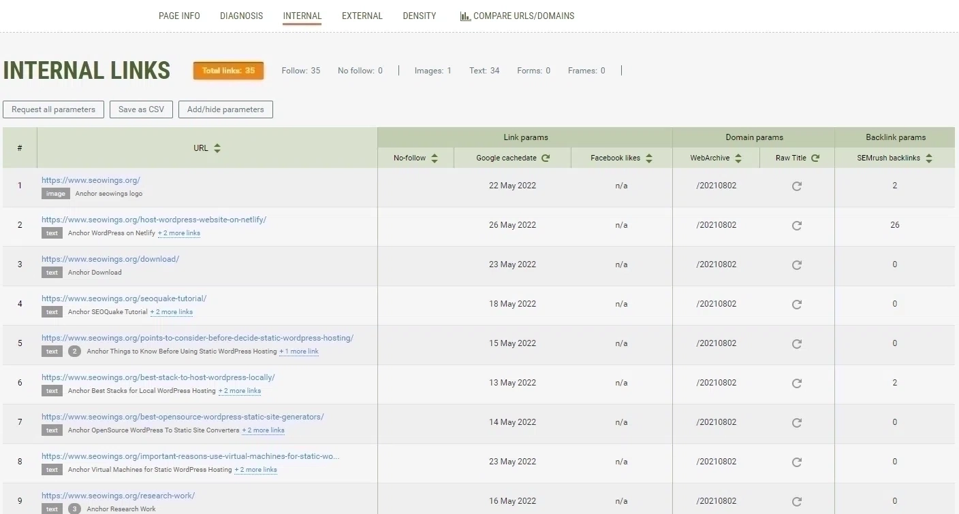This screenshot has width=959, height=514.
Task: Click the reload icon in the download page row
Action: point(796,264)
